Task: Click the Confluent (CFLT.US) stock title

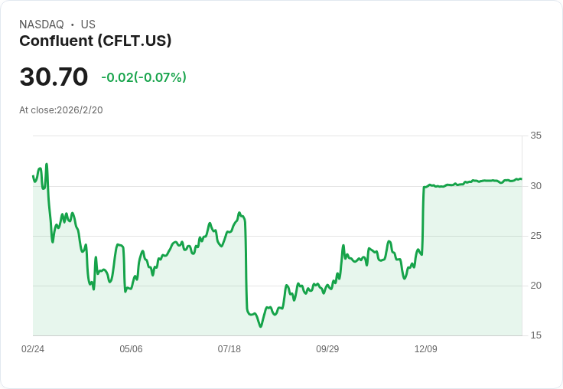Action: coord(95,41)
